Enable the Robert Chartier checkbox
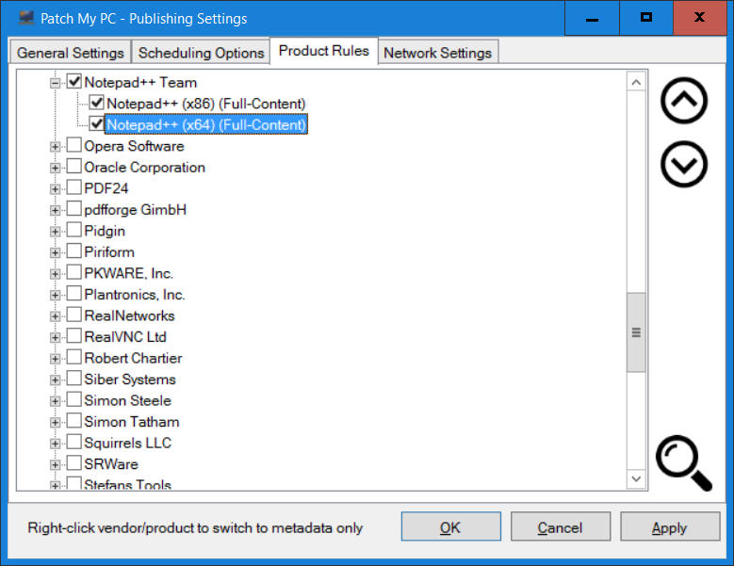Viewport: 734px width, 566px height. click(x=73, y=357)
